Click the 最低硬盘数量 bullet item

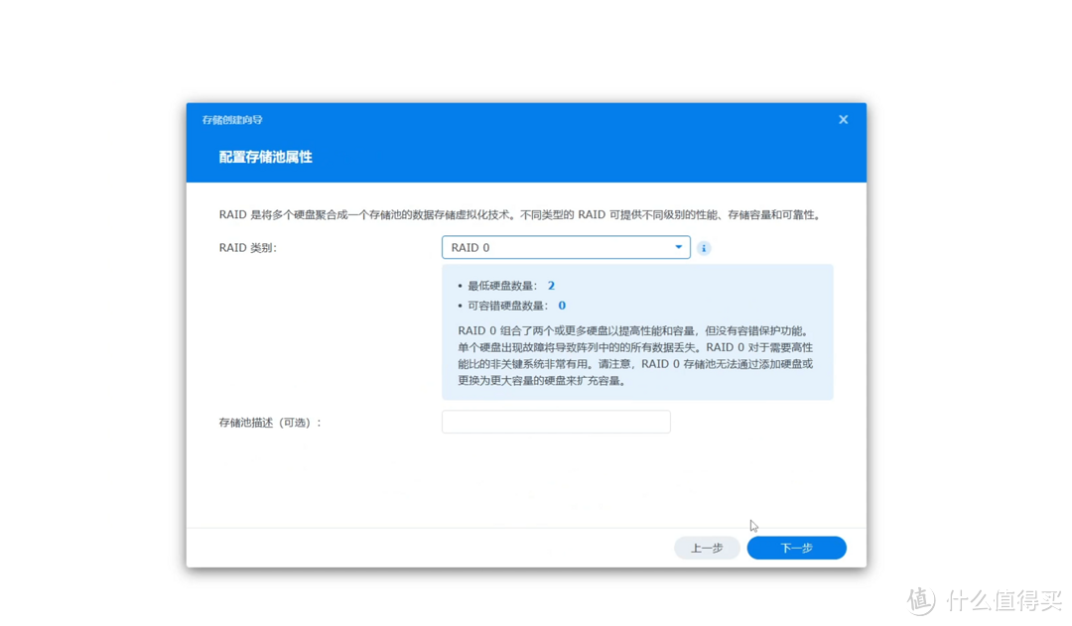pos(506,285)
